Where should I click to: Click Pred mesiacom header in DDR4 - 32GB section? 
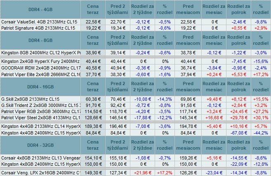coord(188,145)
